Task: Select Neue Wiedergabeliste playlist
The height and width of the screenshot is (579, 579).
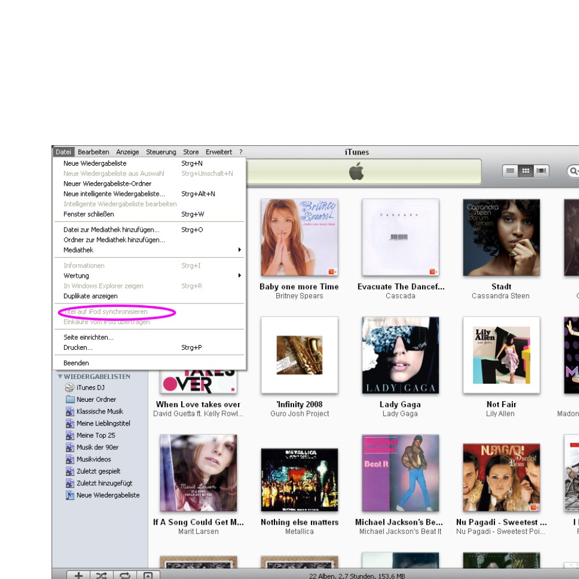Action: pos(102,495)
